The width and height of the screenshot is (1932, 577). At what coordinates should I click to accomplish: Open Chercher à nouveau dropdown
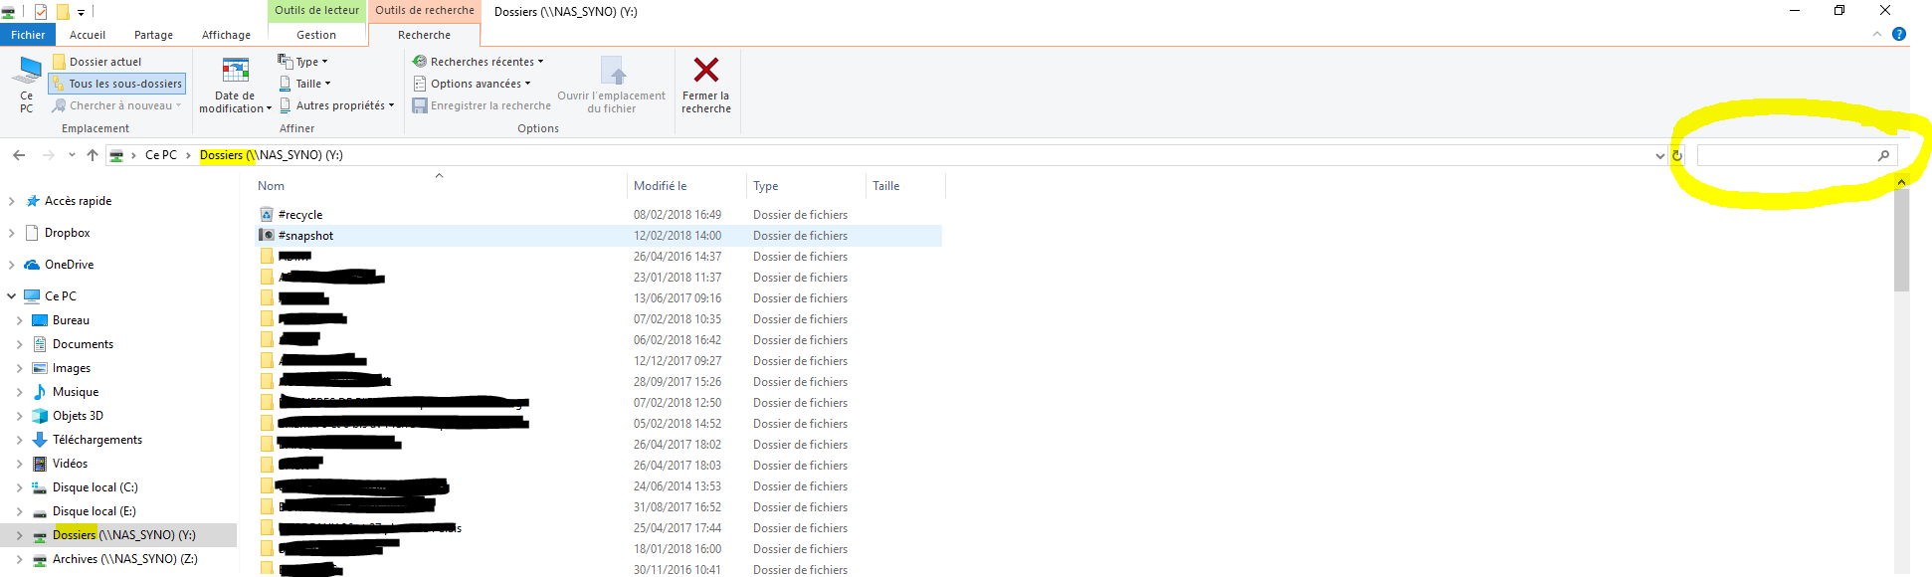[116, 105]
